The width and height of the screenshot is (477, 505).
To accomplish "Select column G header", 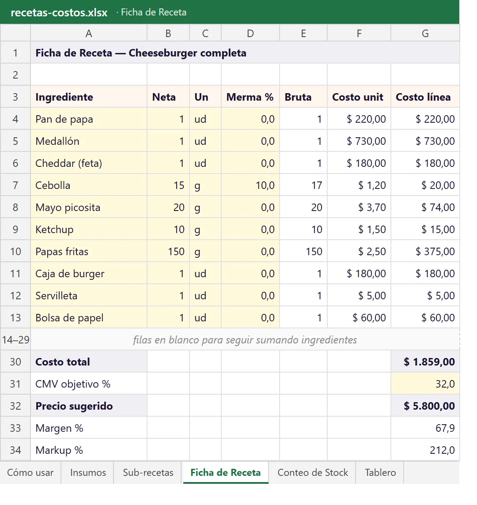I will [x=425, y=33].
